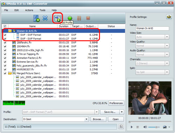Uncheck the holy_guacamoly_88u.flv.flv checkbox
Viewport: 175px width, 133px height.
click(5, 65)
